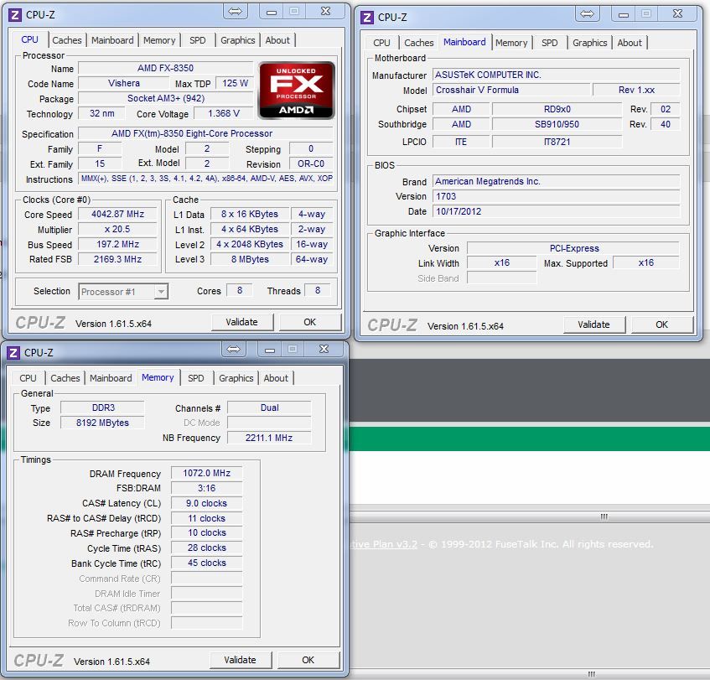Click Validate in the CPU tab window

click(x=242, y=322)
